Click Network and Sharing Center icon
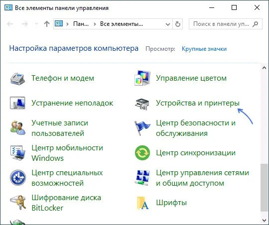The image size is (269, 225). [142, 178]
